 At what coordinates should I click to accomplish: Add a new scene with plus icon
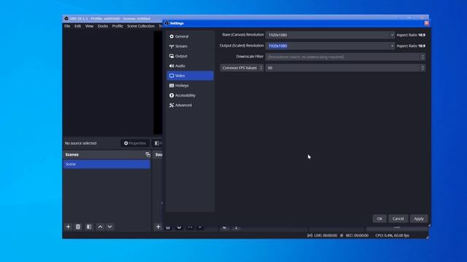68,226
